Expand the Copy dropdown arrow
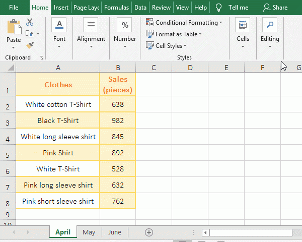The width and height of the screenshot is (302, 242). 38,34
